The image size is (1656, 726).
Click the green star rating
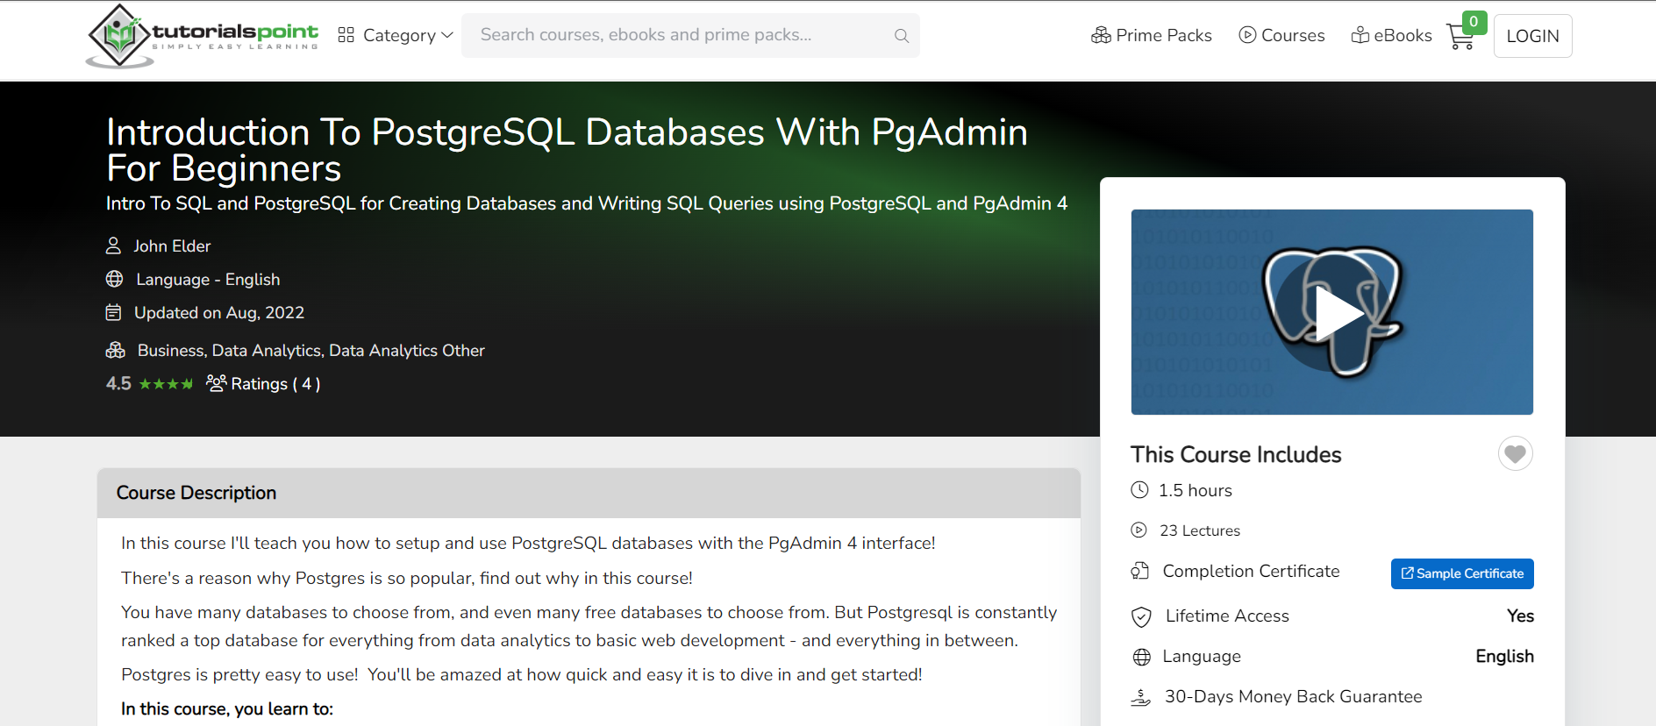tap(166, 384)
